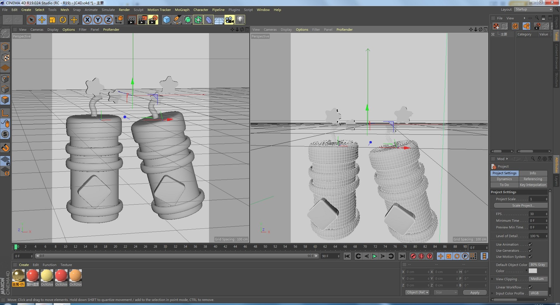Switch to Edges mode
The image size is (560, 305).
(5, 89)
